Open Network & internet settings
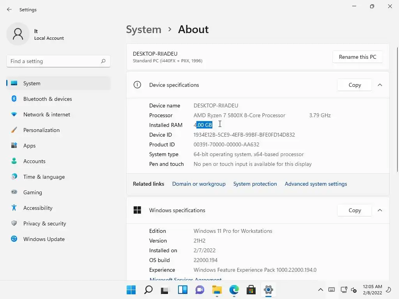399x299 pixels. coord(58,114)
